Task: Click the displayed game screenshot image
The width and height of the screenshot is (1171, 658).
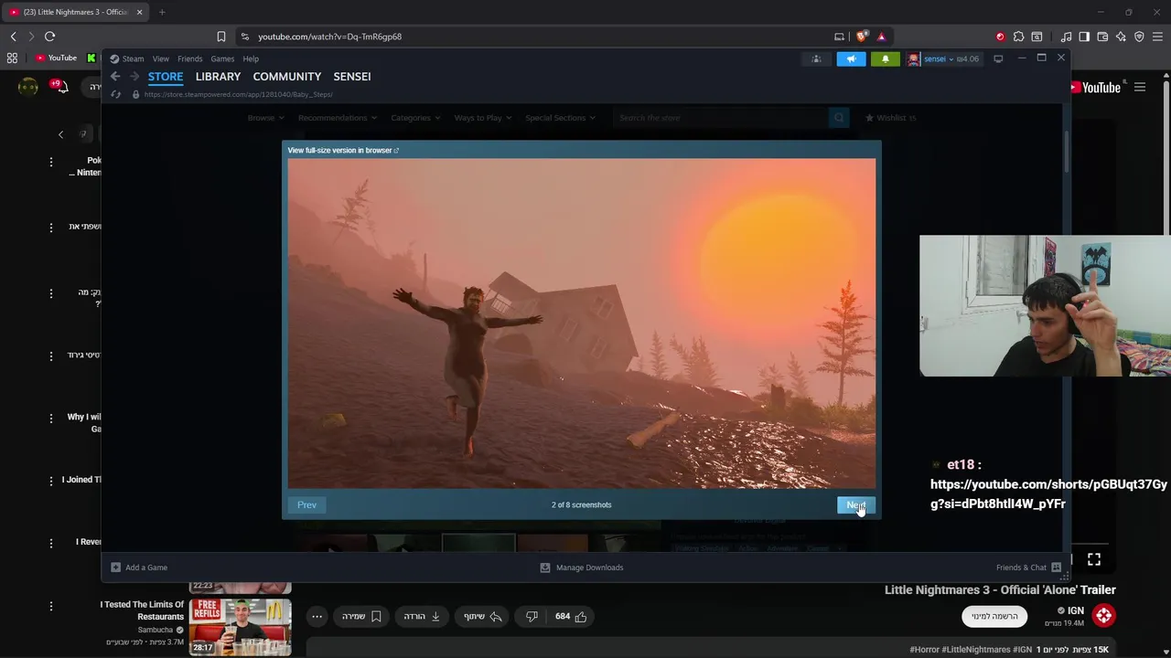Action: [582, 324]
